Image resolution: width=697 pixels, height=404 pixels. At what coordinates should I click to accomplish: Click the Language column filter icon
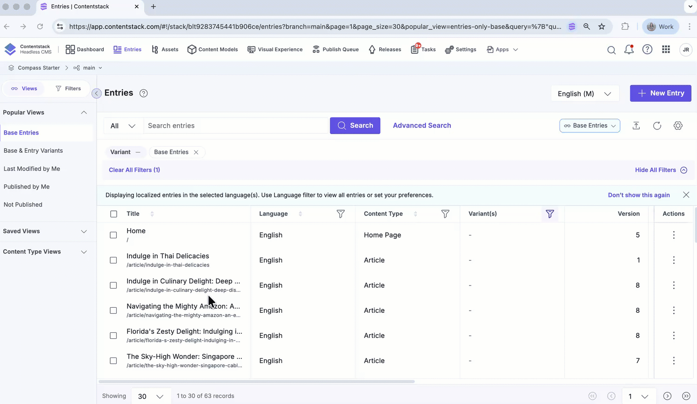click(x=341, y=214)
